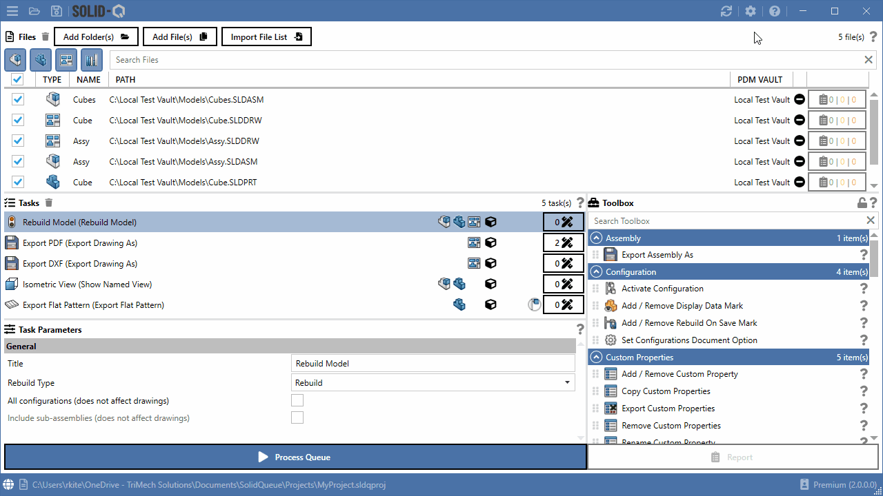Toggle the select-all files header checkbox
The height and width of the screenshot is (496, 883).
click(18, 79)
